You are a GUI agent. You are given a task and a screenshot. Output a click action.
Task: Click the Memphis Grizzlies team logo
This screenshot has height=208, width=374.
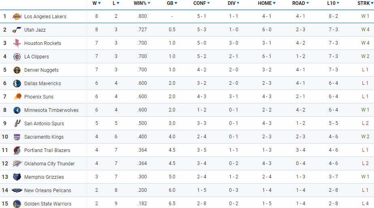click(x=17, y=177)
